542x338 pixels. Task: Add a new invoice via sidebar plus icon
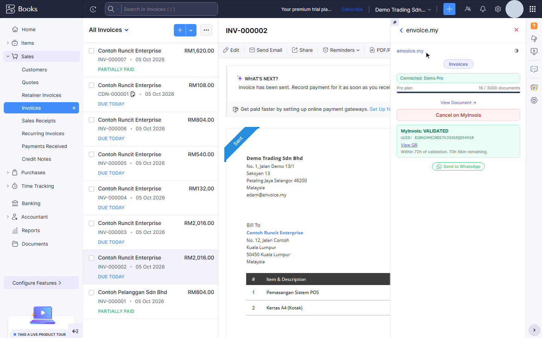[74, 108]
